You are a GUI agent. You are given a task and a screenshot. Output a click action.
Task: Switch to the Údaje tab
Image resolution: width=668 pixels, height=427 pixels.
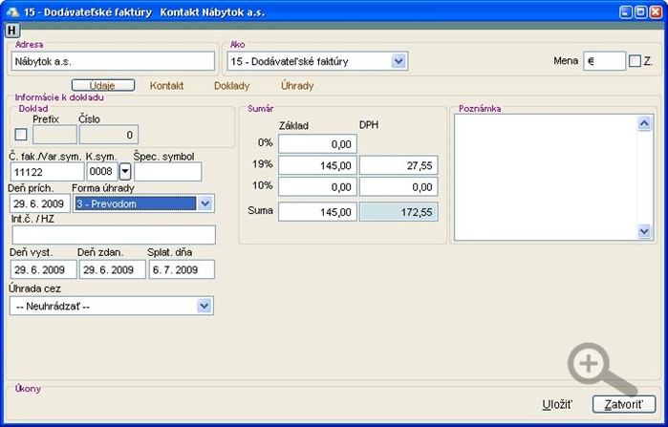point(102,86)
